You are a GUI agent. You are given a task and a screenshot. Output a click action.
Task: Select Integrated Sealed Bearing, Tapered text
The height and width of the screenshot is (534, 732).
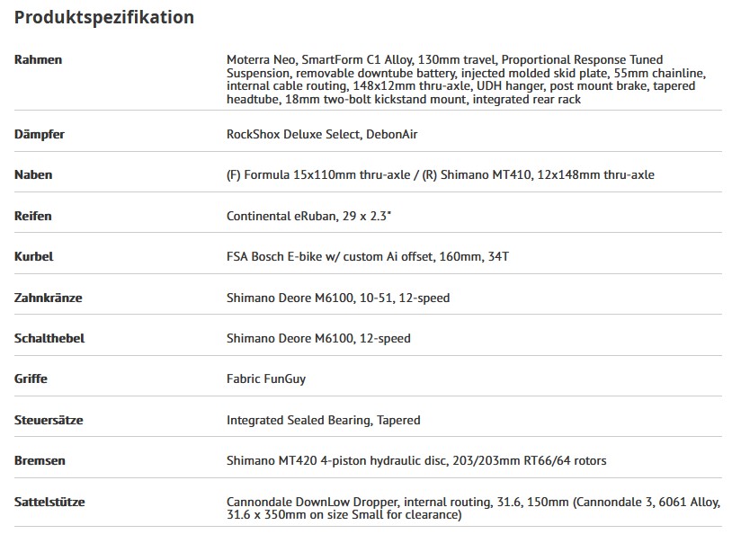click(x=324, y=420)
